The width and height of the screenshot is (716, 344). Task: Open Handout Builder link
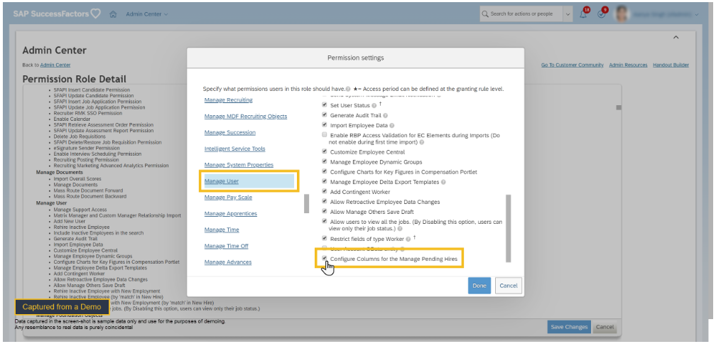point(671,65)
